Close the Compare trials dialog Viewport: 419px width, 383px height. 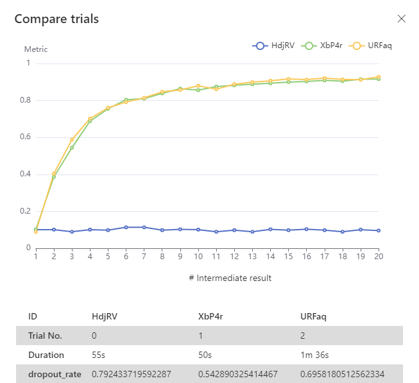point(402,19)
